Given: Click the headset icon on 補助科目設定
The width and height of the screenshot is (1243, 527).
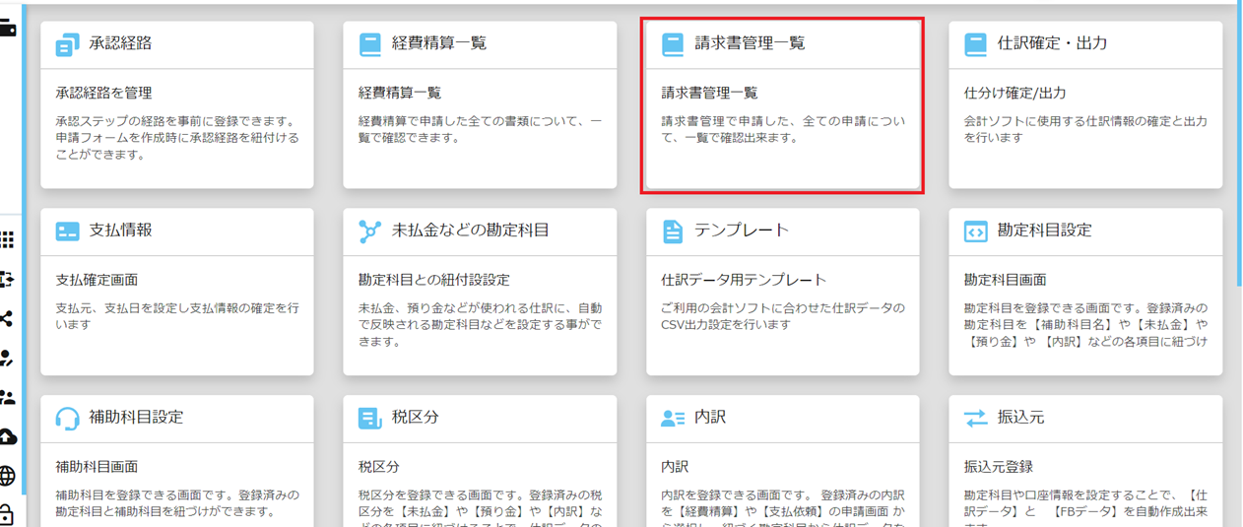Looking at the screenshot, I should [67, 418].
